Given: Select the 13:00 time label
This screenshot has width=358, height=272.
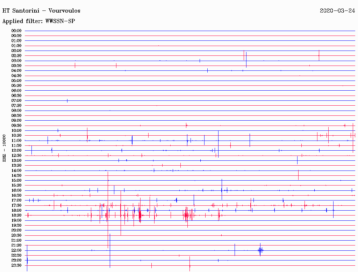Looking at the screenshot, I should point(16,161).
